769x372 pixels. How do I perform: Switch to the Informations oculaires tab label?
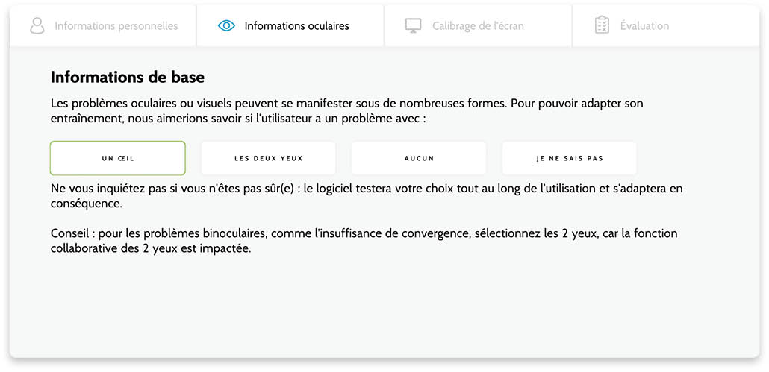pyautogui.click(x=296, y=26)
